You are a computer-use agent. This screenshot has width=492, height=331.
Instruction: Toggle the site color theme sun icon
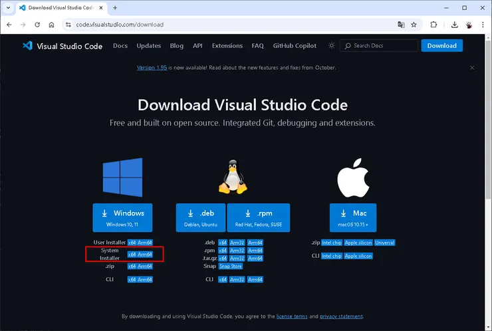coord(332,46)
